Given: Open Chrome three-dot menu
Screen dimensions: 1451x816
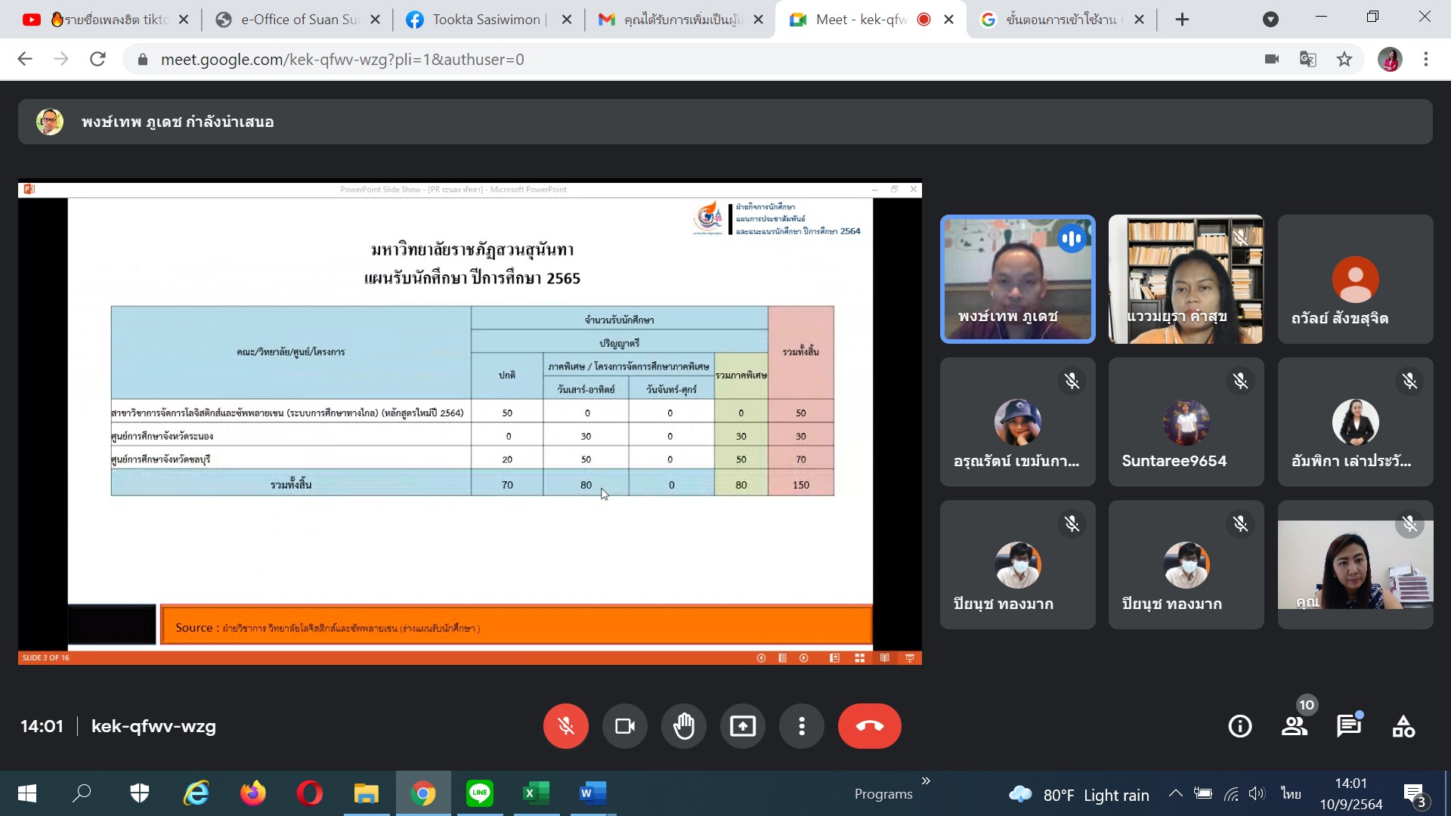Looking at the screenshot, I should 1426,59.
